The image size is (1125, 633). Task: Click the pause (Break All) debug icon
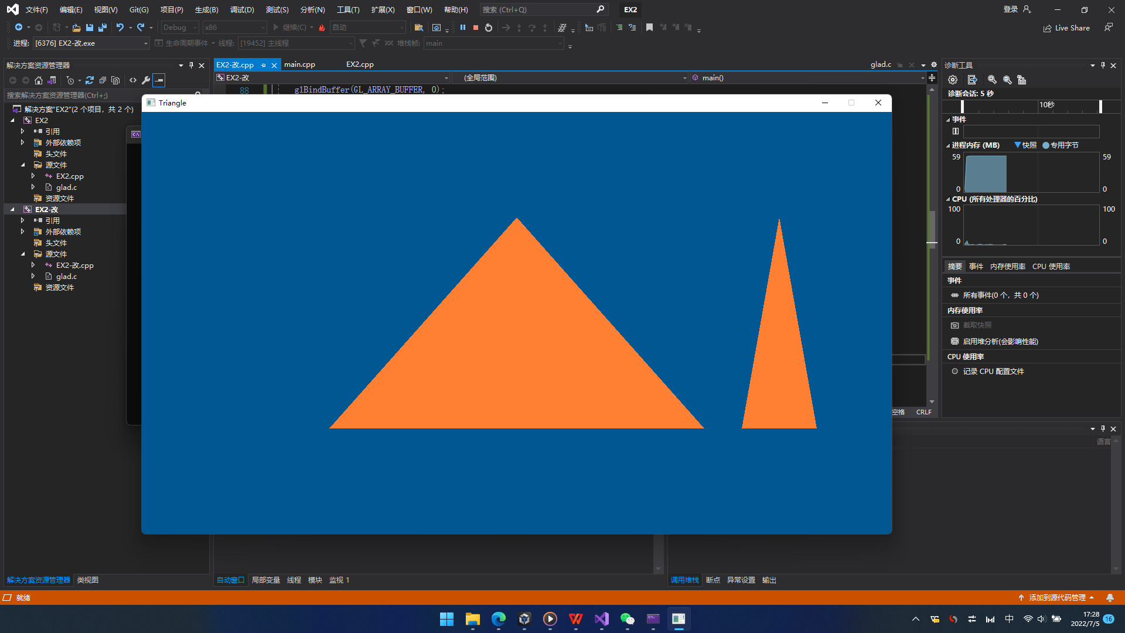(463, 28)
